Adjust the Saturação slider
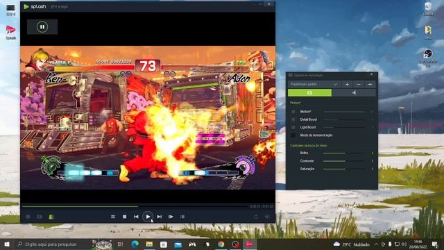This screenshot has height=250, width=444. (344, 169)
